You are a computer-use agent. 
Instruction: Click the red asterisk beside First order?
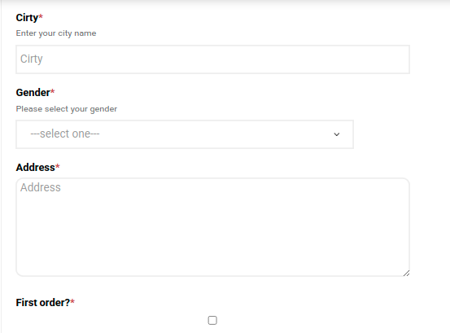coord(72,301)
